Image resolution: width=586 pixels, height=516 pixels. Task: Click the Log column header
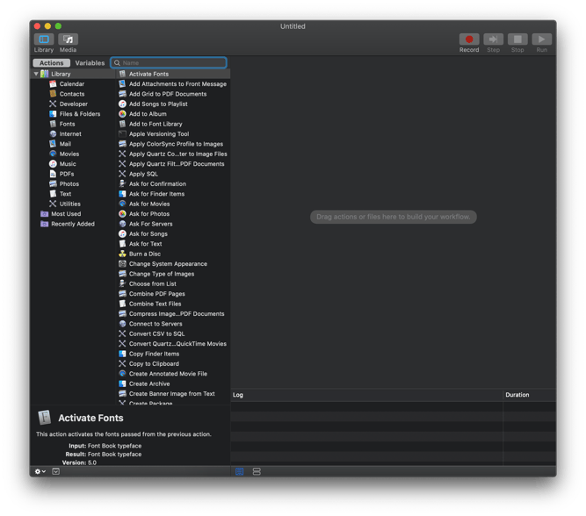(366, 395)
